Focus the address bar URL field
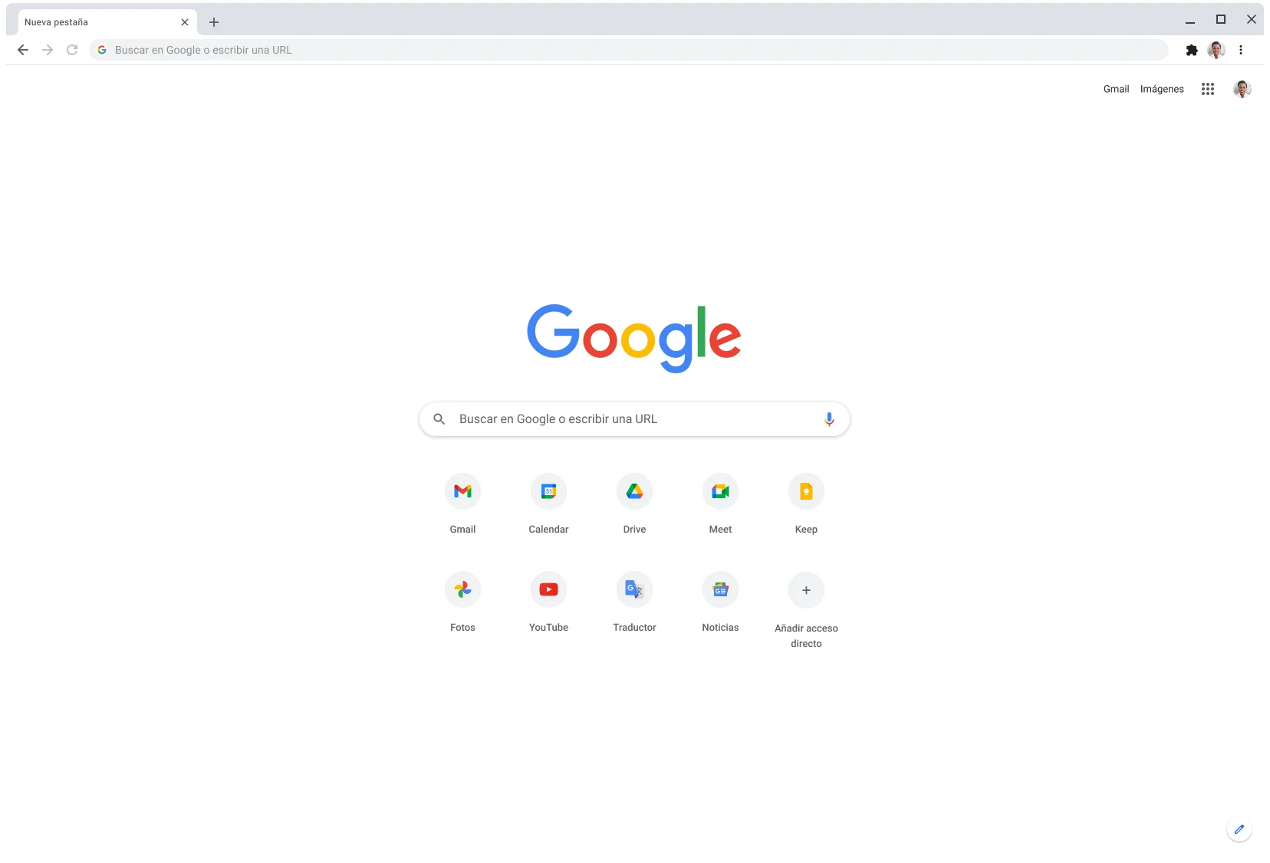The image size is (1270, 863). [629, 50]
